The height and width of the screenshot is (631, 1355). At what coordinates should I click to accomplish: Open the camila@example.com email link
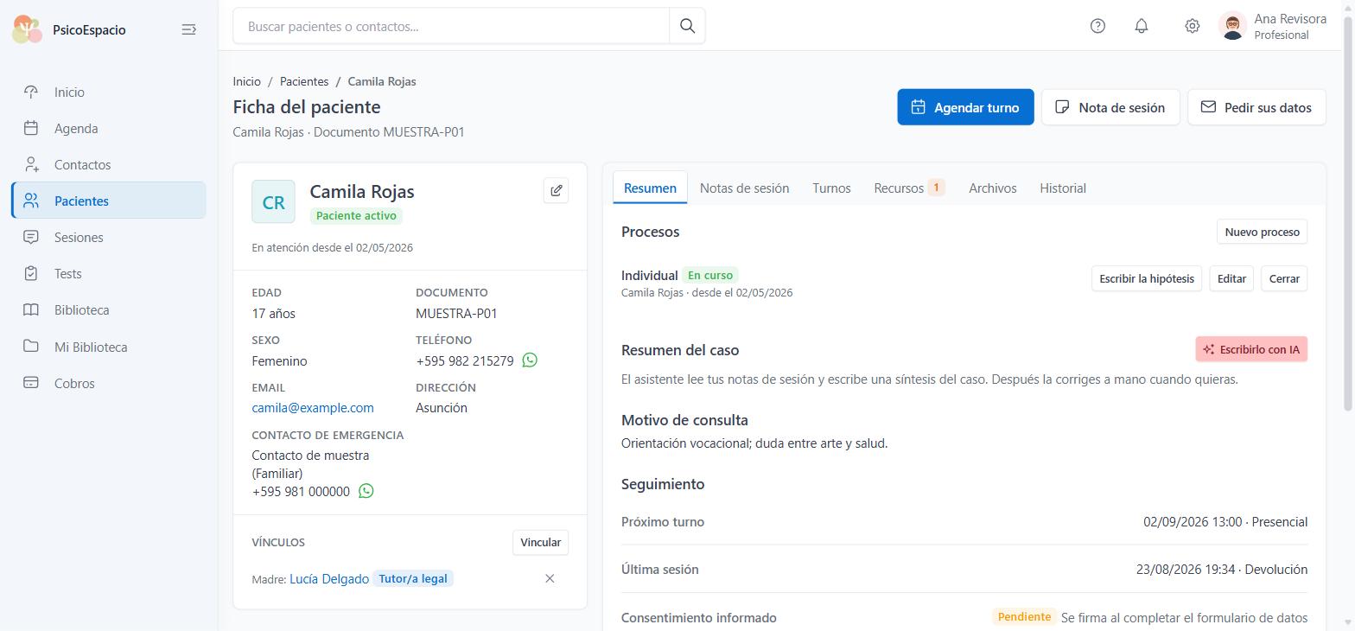pyautogui.click(x=313, y=408)
